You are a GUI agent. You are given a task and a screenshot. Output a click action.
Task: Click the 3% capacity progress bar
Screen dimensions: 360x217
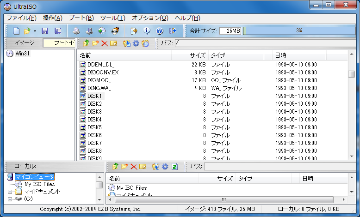click(299, 31)
